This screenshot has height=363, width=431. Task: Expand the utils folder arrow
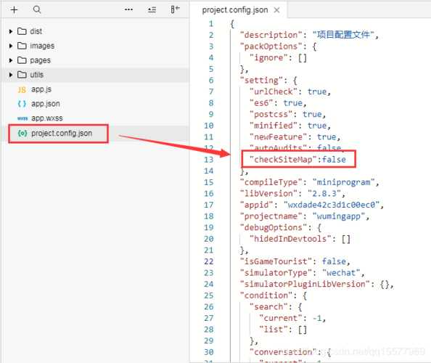point(11,75)
